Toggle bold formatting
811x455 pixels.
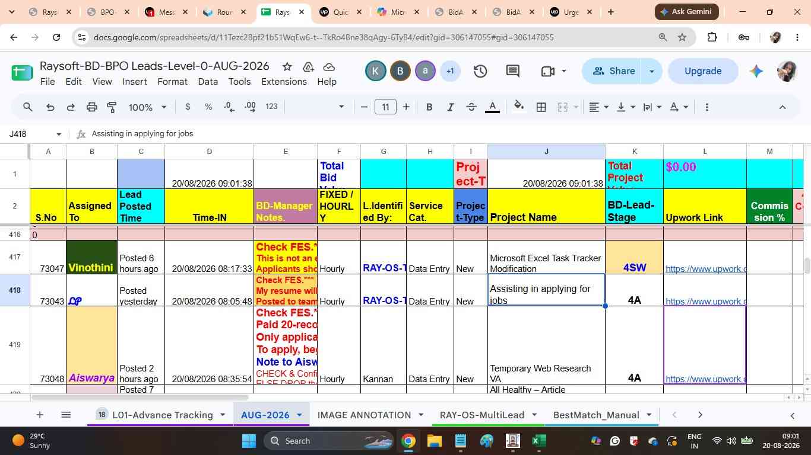[x=429, y=107]
